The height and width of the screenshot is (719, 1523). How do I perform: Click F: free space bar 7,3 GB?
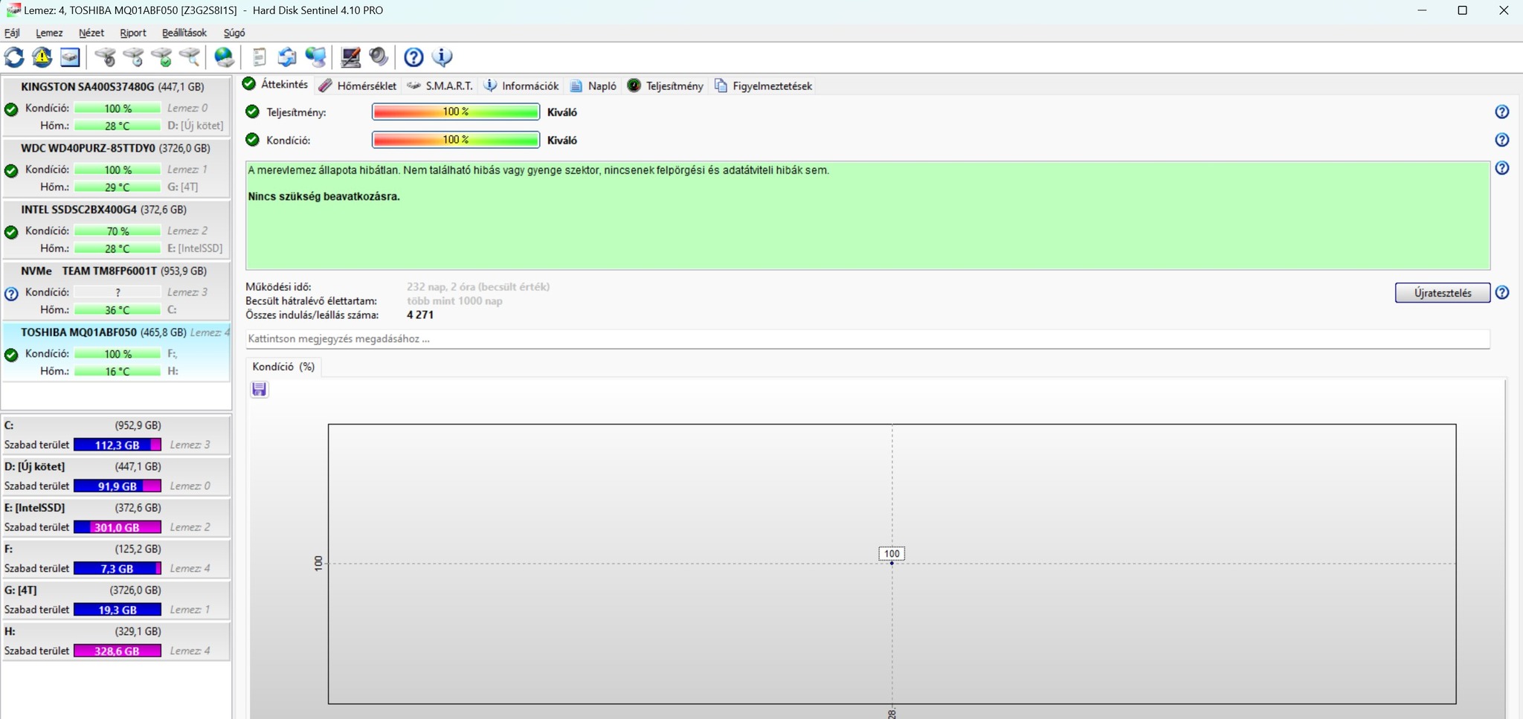(x=117, y=569)
